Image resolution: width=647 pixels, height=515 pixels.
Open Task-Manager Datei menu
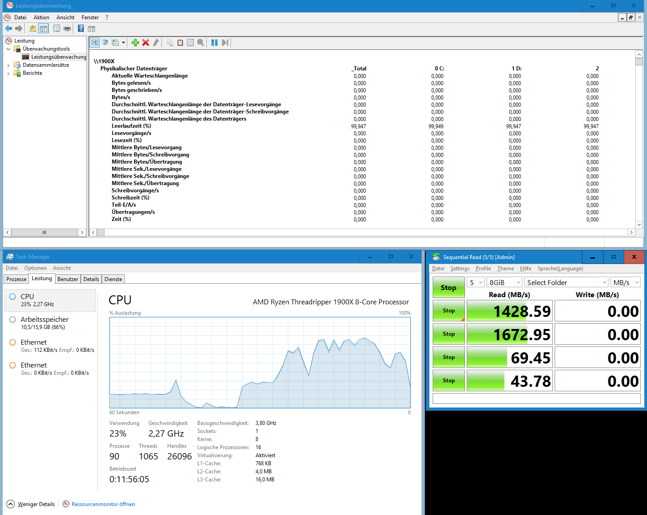[x=12, y=268]
